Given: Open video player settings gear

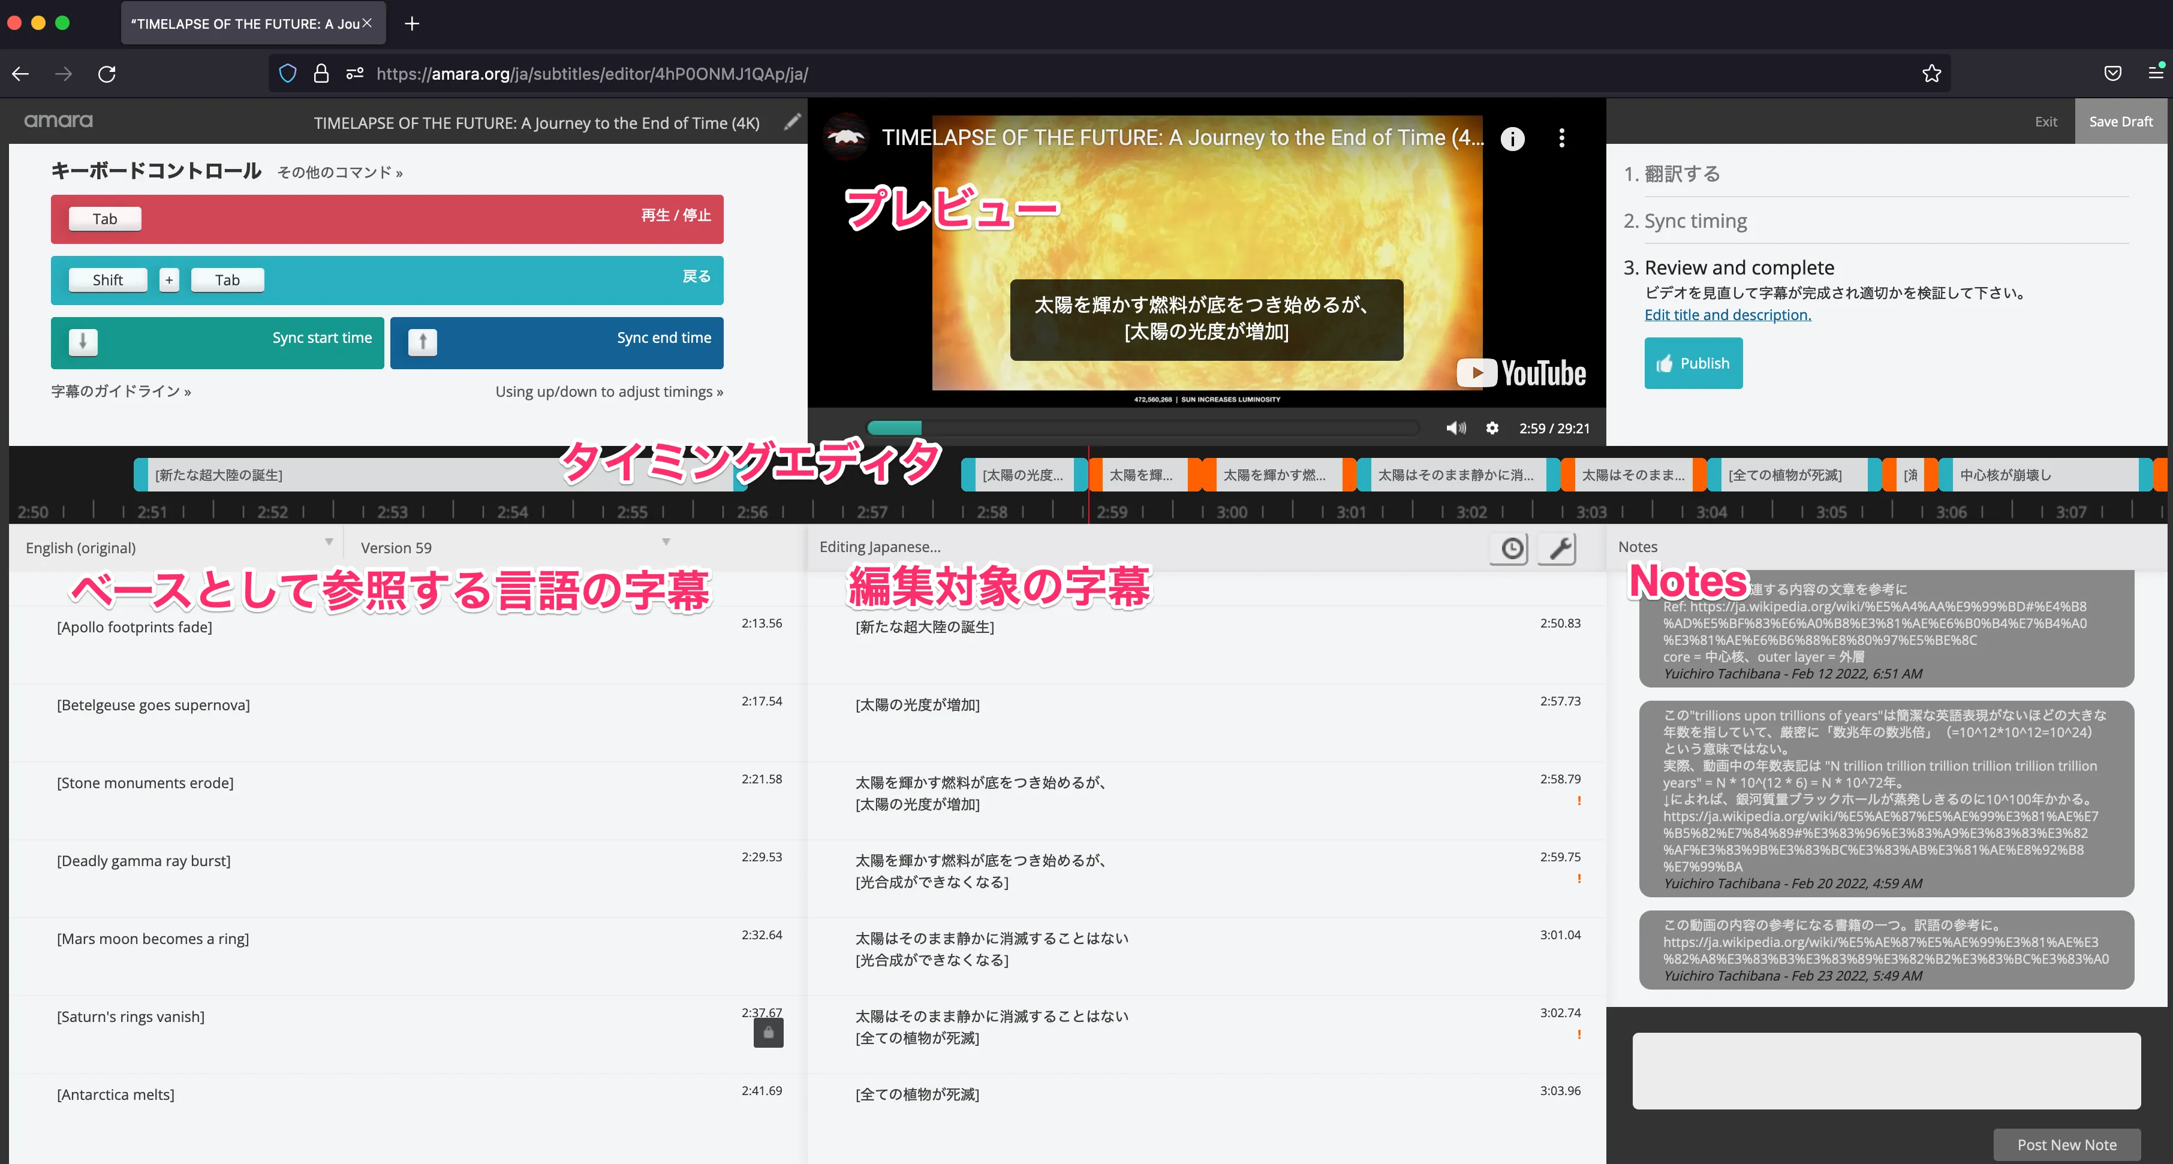Looking at the screenshot, I should 1492,429.
